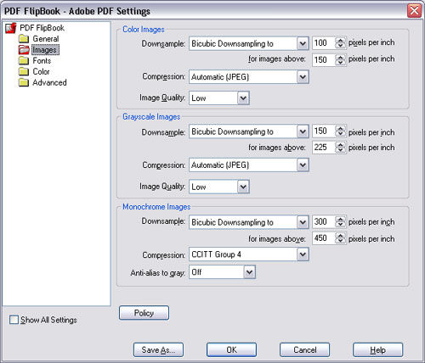Click the Save As button
The width and height of the screenshot is (425, 363).
[158, 350]
